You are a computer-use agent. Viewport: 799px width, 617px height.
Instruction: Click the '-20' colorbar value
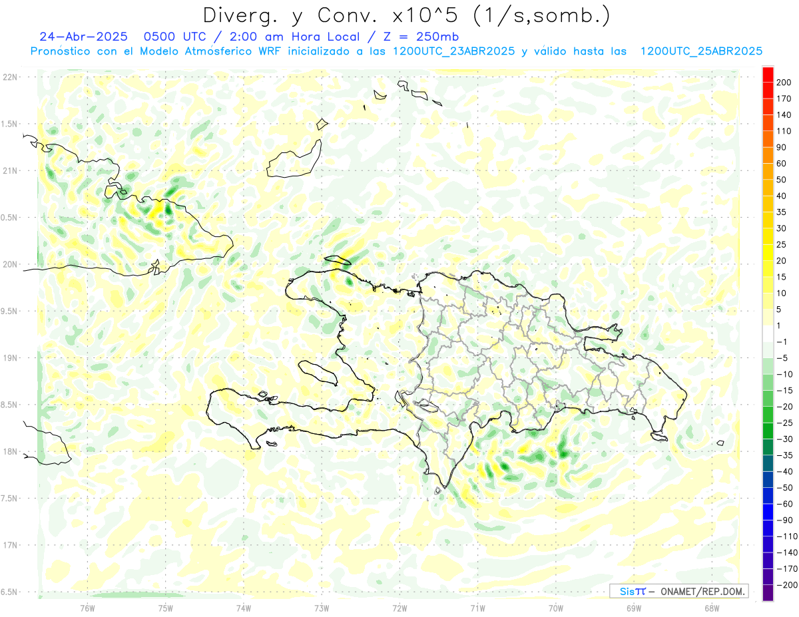point(783,407)
